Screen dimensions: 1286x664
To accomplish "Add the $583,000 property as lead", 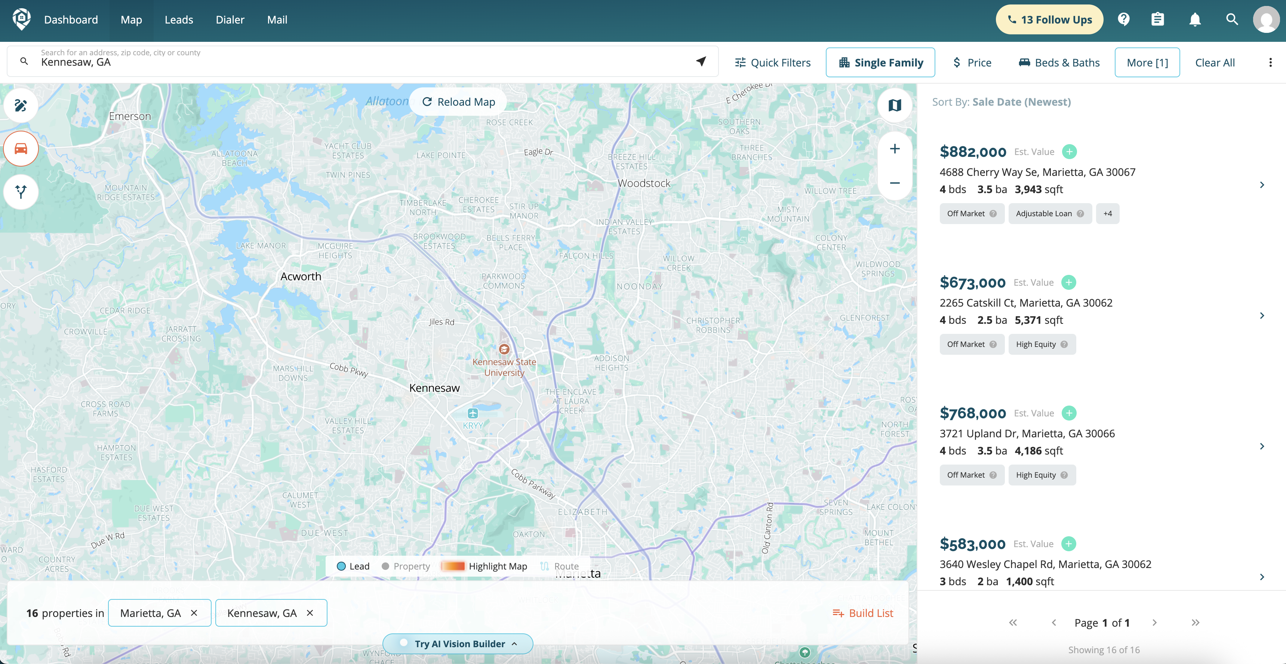I will click(x=1068, y=544).
